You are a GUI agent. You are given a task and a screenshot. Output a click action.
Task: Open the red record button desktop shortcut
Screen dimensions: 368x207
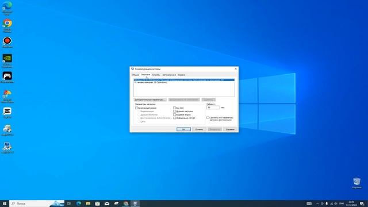[x=7, y=42]
